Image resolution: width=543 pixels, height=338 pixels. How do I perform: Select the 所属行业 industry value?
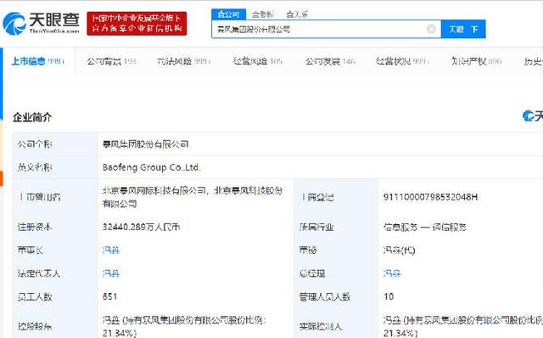pyautogui.click(x=424, y=227)
